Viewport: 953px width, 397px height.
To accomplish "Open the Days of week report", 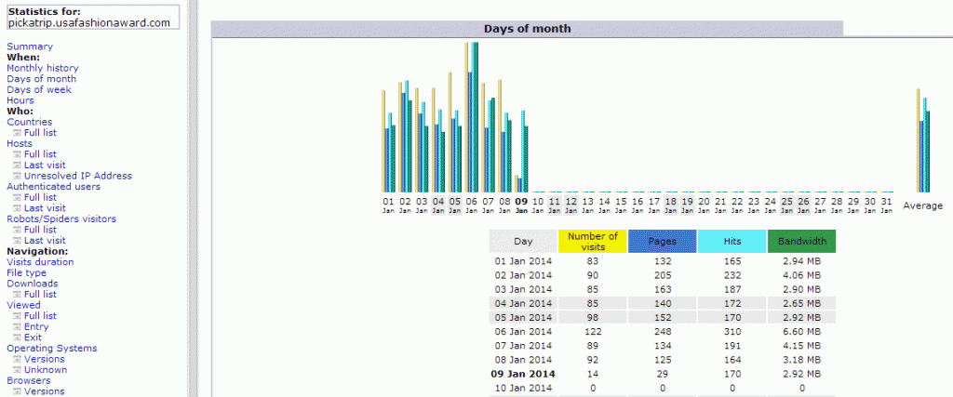I will point(39,89).
